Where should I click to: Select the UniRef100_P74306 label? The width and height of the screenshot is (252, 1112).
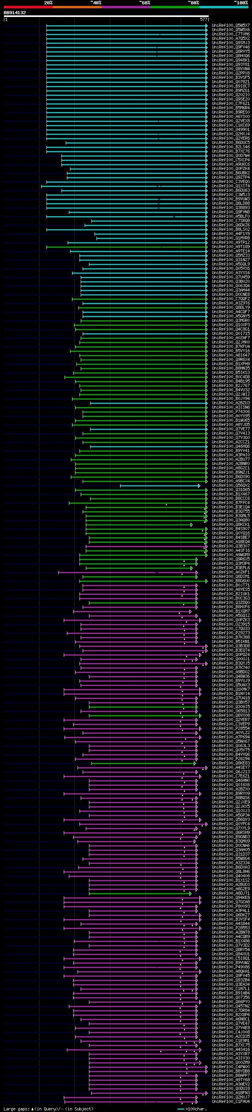230,412
